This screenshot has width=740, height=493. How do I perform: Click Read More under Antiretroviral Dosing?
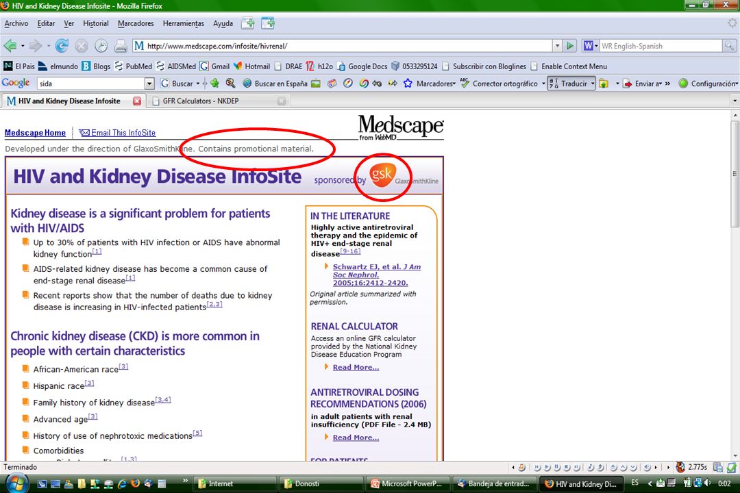coord(356,438)
